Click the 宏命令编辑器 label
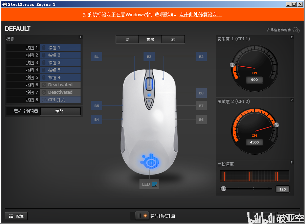Image resolution: width=305 pixels, height=224 pixels. [26, 111]
